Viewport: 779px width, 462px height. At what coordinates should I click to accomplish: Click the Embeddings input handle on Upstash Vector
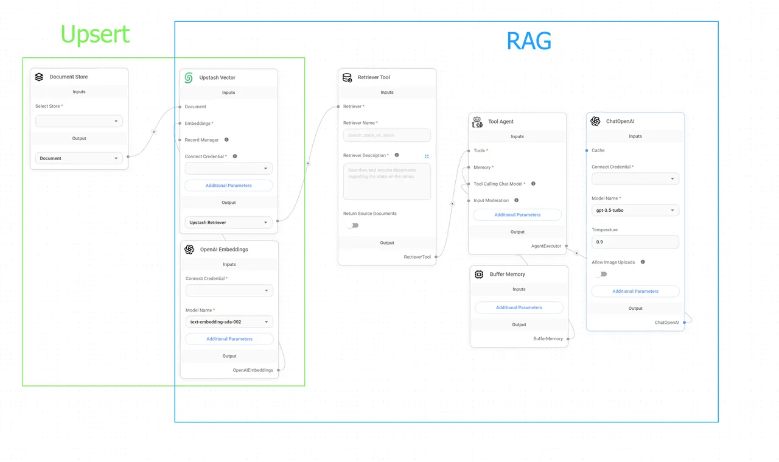pyautogui.click(x=180, y=124)
